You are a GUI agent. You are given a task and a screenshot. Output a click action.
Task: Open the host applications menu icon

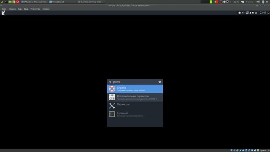(x=2, y=2)
